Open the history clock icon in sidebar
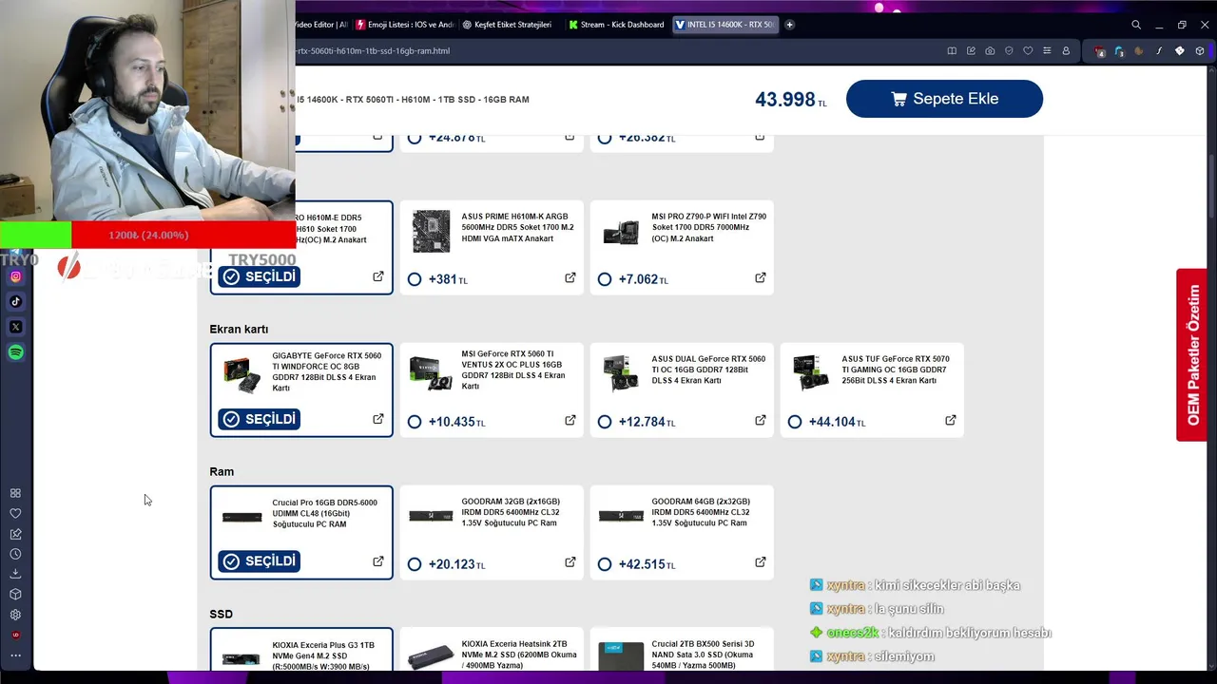 [15, 554]
